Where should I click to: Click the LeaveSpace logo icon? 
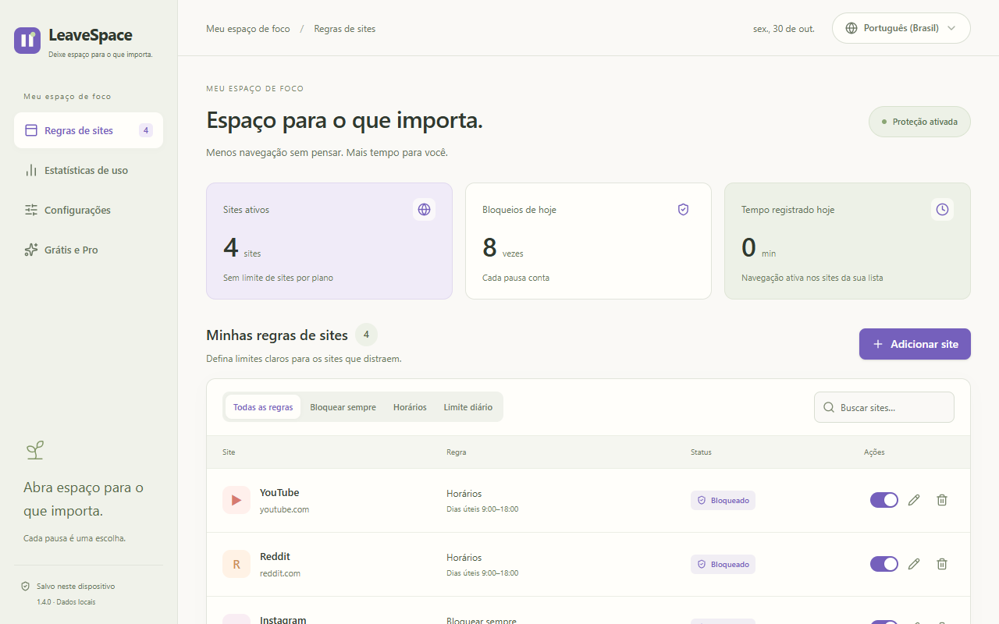click(27, 41)
